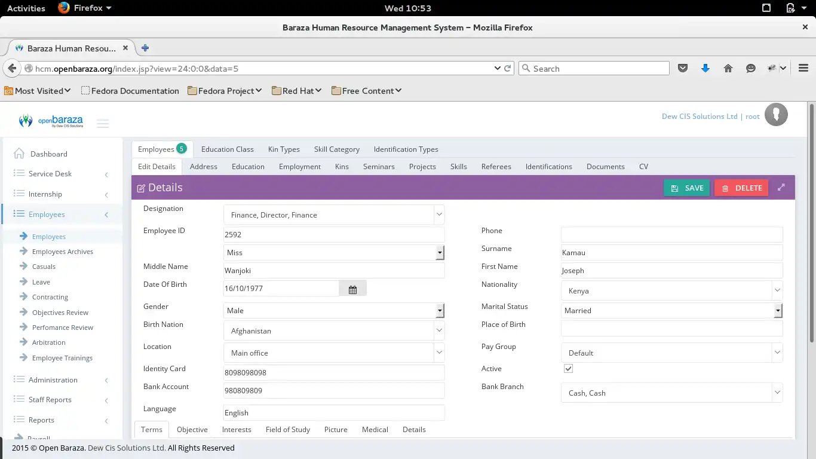Viewport: 816px width, 459px height.
Task: Click the SAVE button
Action: click(x=686, y=187)
